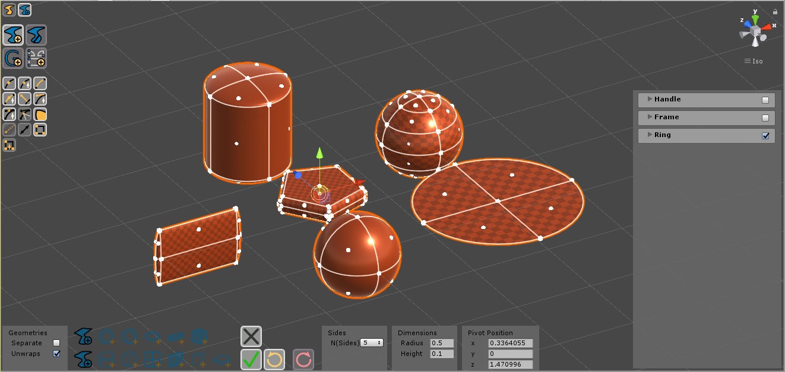Click the orange curve icon at top-left
This screenshot has width=785, height=372.
coord(8,9)
